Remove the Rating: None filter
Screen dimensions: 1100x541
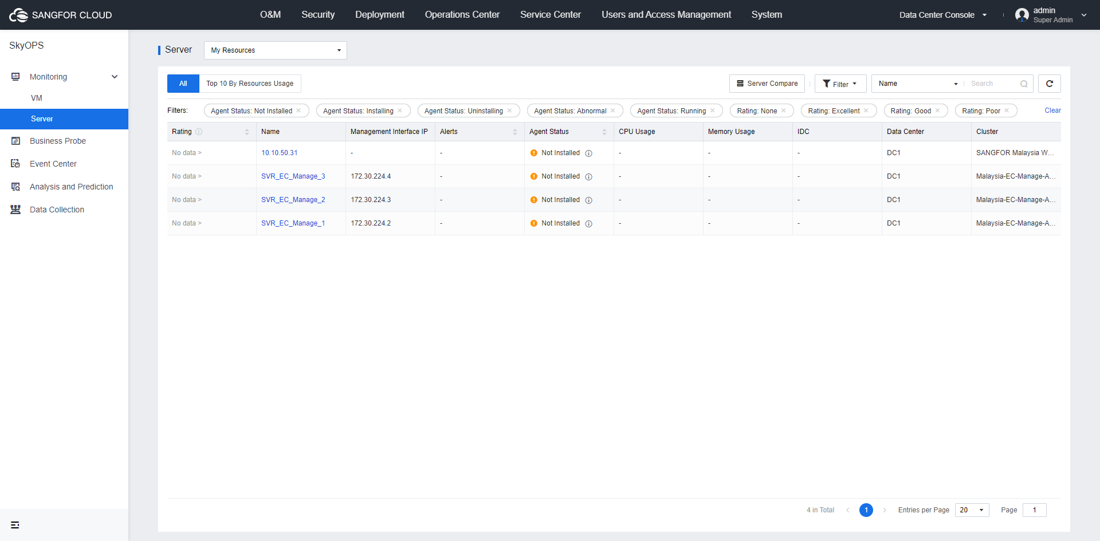pyautogui.click(x=783, y=110)
